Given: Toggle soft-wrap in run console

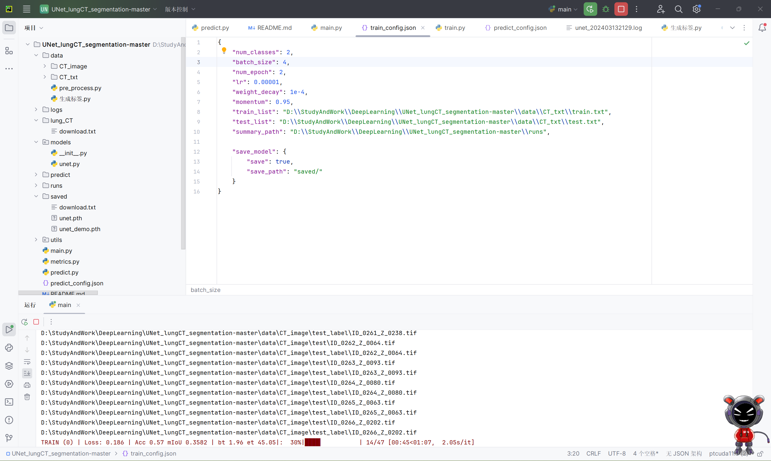Looking at the screenshot, I should pos(27,362).
